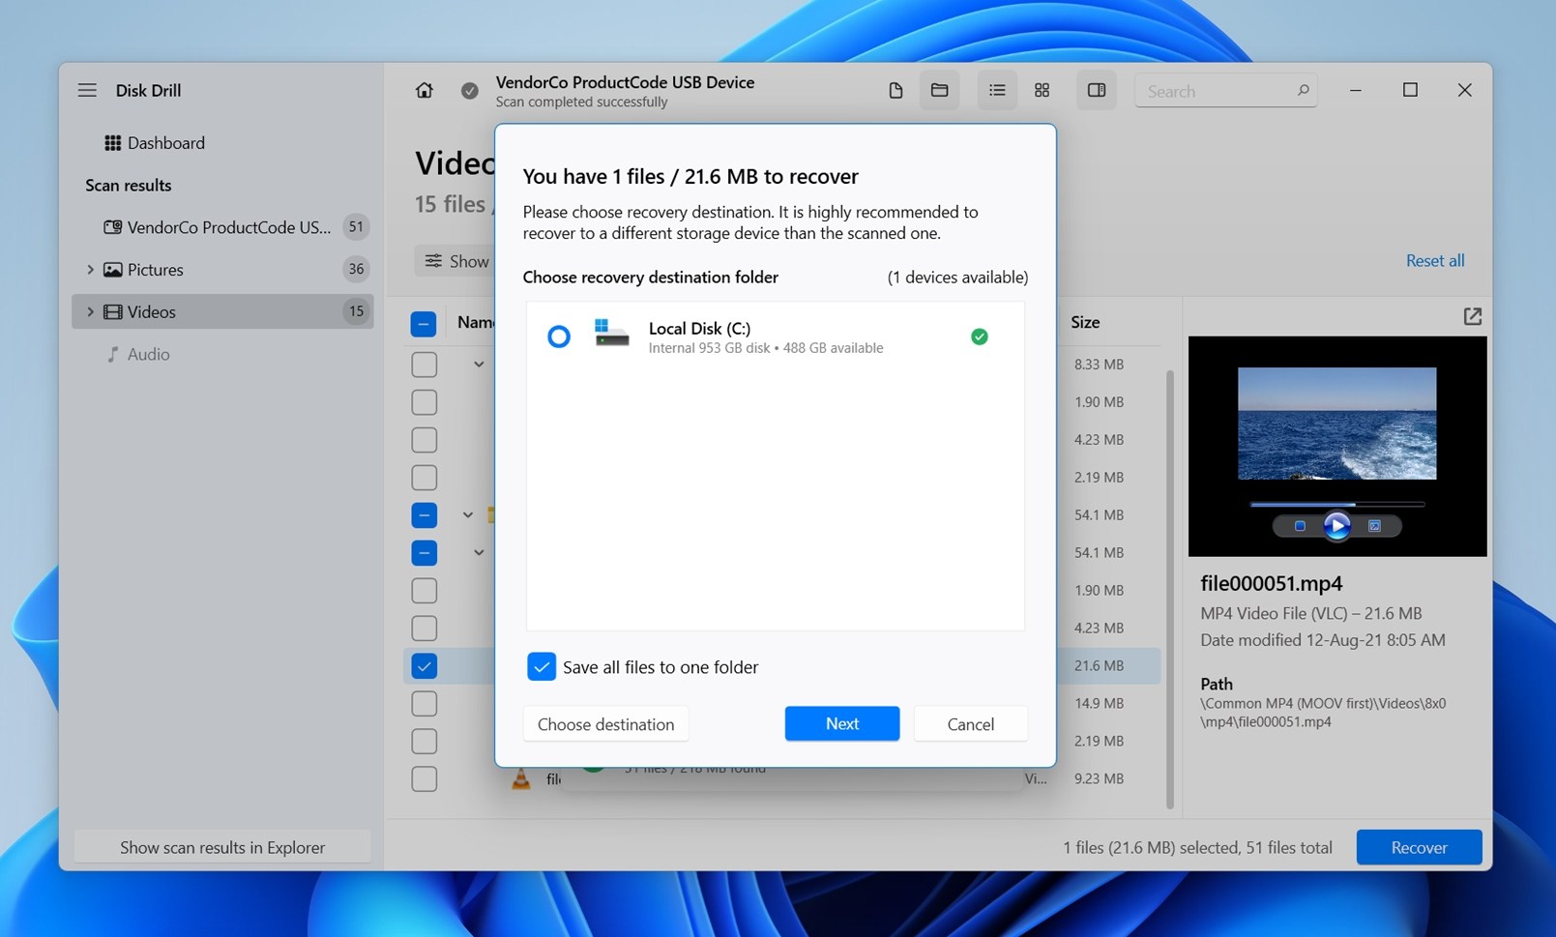Viewport: 1556px width, 937px height.
Task: Select Pictures category in sidebar
Action: tap(222, 270)
